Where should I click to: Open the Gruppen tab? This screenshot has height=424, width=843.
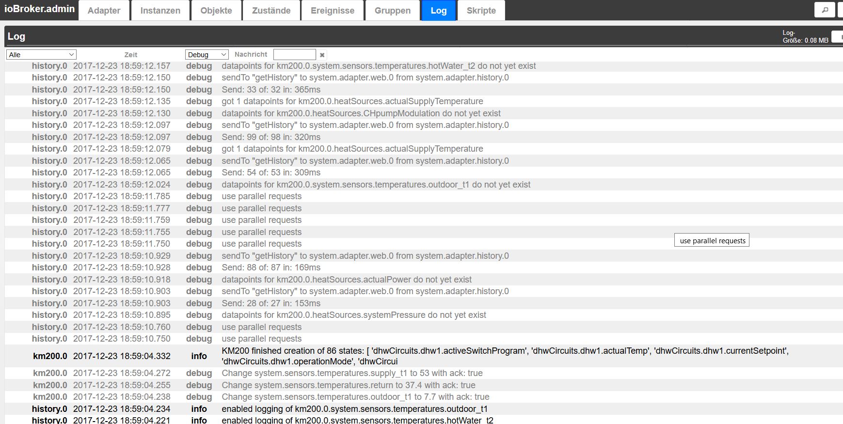(x=393, y=11)
